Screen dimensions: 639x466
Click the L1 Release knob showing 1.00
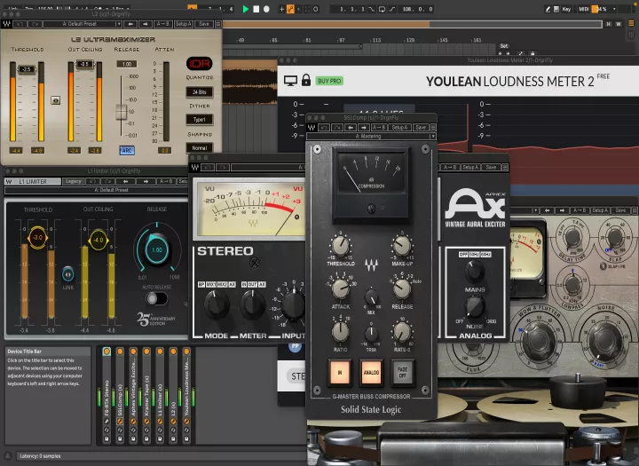157,249
